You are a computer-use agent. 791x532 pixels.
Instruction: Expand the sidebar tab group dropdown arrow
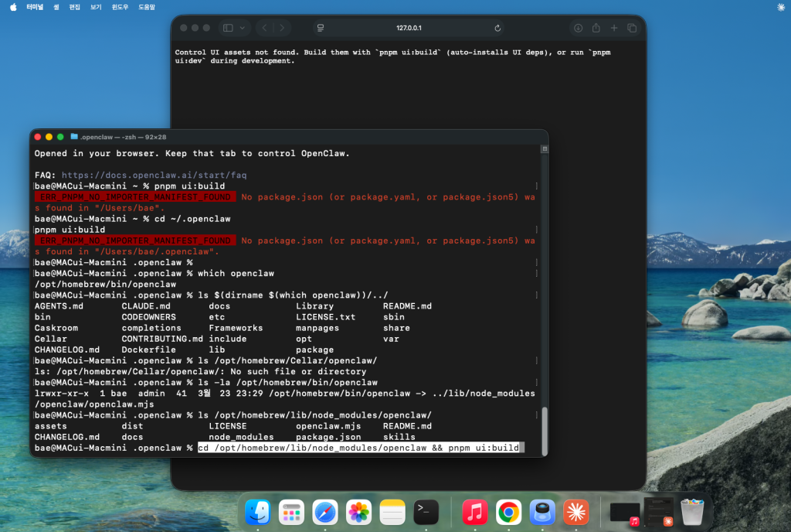pyautogui.click(x=243, y=28)
